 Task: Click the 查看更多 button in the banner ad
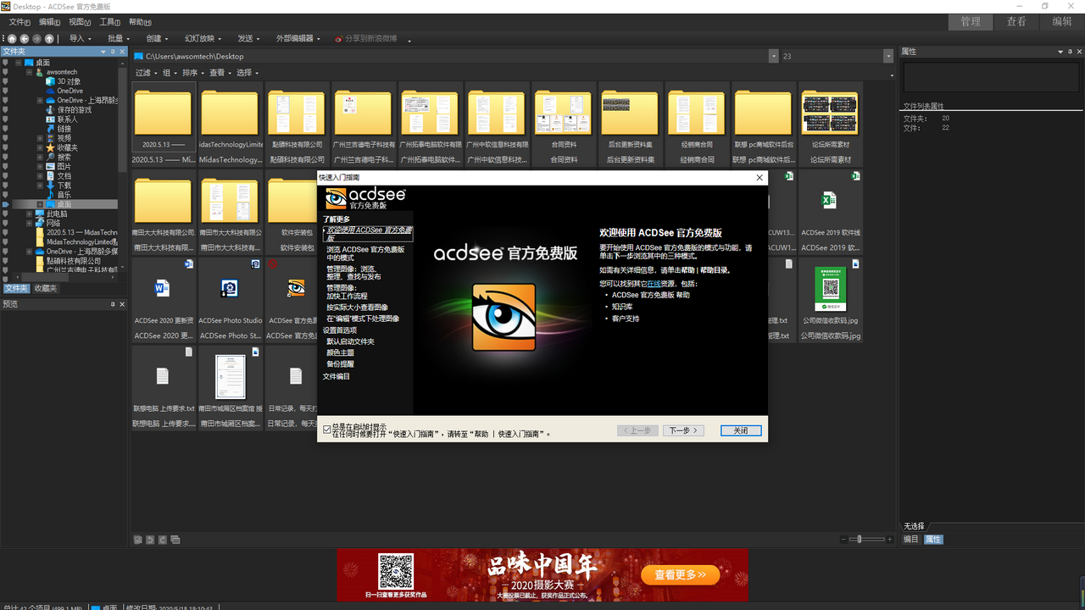click(x=680, y=574)
